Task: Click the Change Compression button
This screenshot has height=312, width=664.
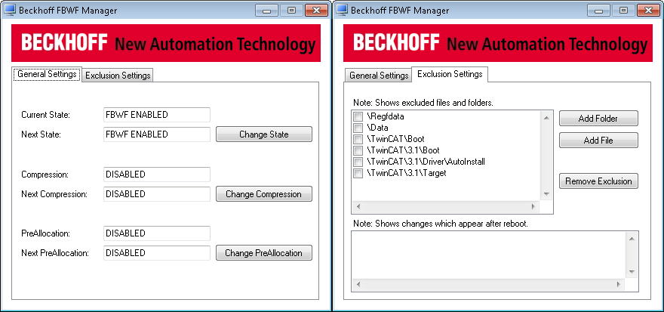Action: coord(264,194)
